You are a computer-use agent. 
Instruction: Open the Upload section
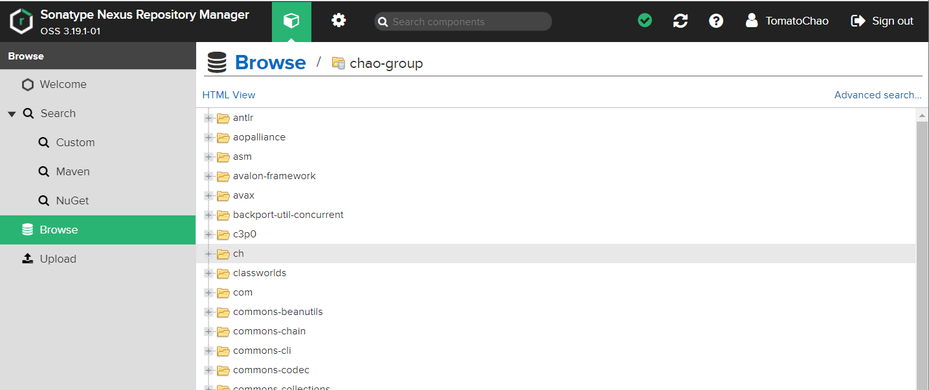click(58, 258)
